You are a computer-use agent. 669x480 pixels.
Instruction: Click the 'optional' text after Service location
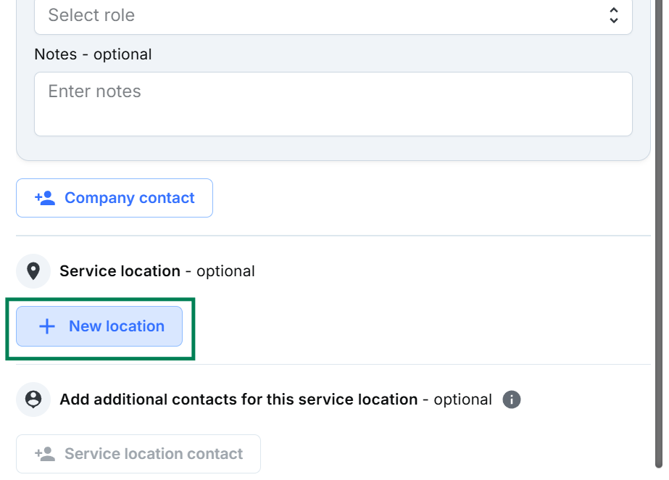tap(225, 271)
